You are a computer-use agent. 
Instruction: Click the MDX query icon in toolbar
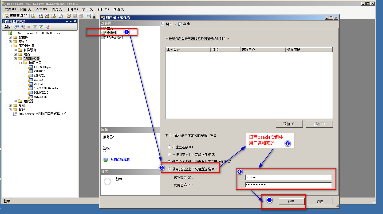[x=41, y=16]
